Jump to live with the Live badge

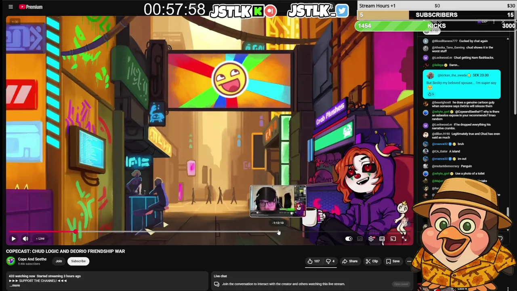(x=40, y=238)
